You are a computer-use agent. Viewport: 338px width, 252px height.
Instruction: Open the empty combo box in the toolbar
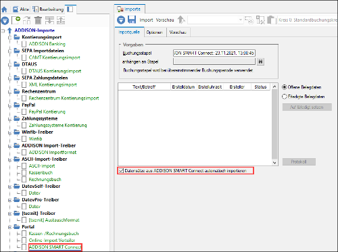click(x=216, y=20)
